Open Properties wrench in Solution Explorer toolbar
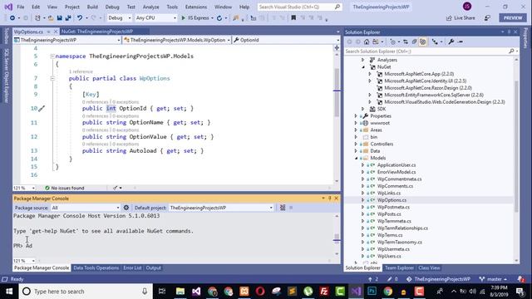The width and height of the screenshot is (532, 299). coord(451,42)
